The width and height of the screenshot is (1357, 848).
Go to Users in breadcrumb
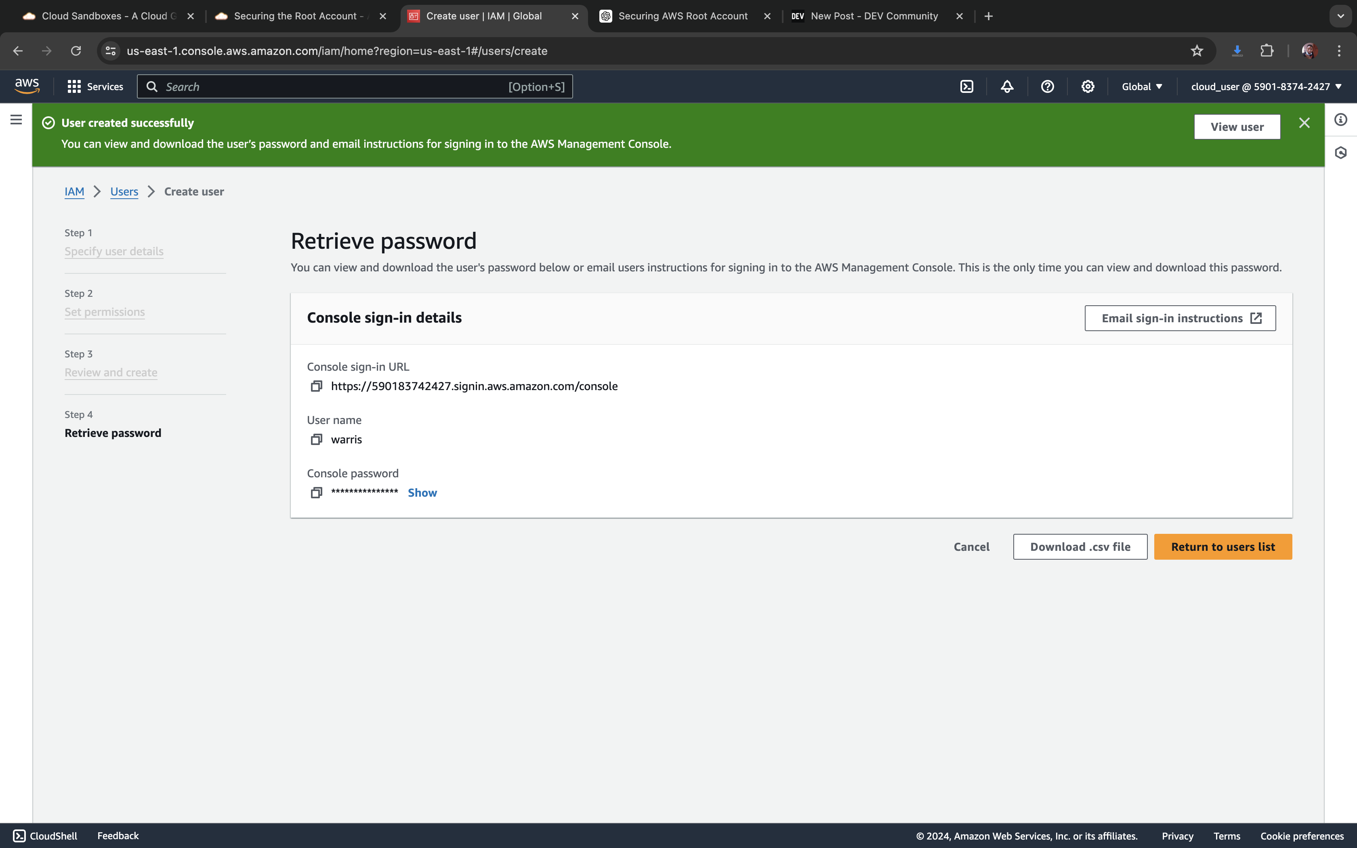click(124, 192)
